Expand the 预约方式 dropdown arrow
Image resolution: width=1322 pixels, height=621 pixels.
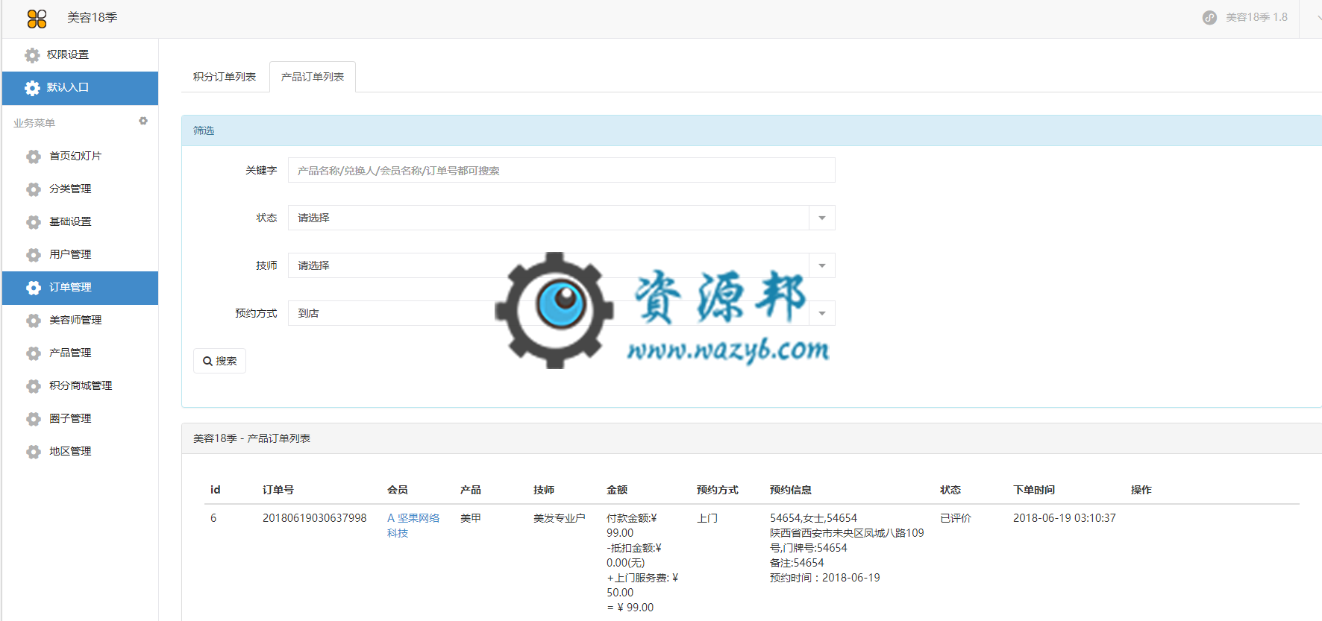[822, 313]
